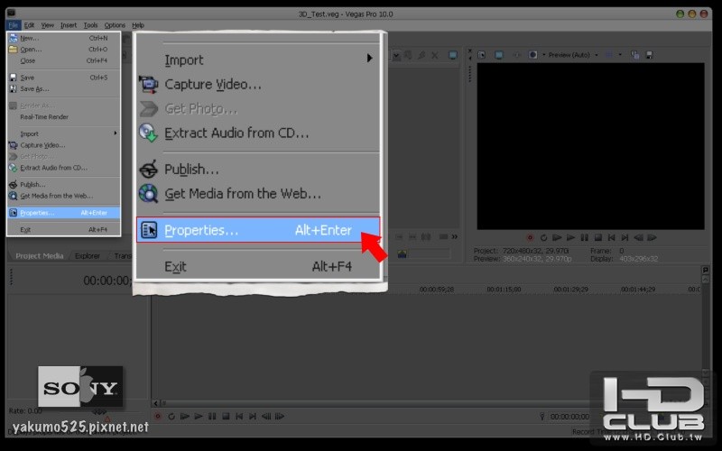The height and width of the screenshot is (451, 722).
Task: Click Next Frame under video preview
Action: (652, 237)
